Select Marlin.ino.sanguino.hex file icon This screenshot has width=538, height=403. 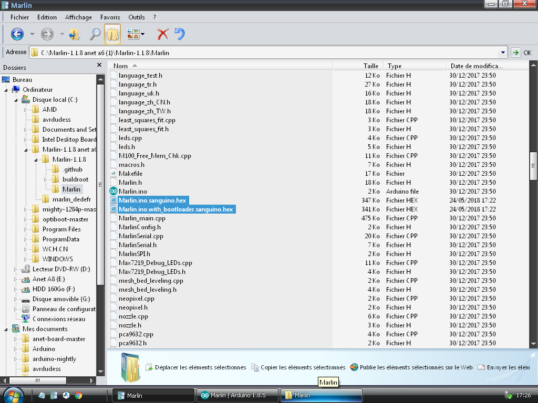[x=113, y=200]
